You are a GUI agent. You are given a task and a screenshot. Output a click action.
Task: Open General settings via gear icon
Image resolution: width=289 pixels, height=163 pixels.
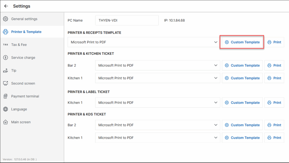(x=6, y=19)
